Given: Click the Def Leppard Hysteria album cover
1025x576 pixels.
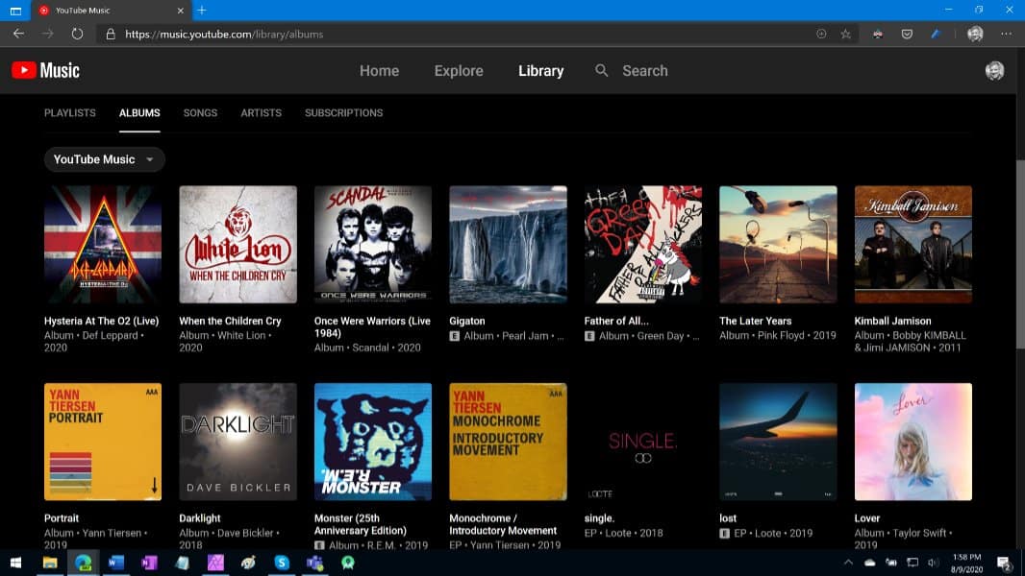Looking at the screenshot, I should click(103, 245).
